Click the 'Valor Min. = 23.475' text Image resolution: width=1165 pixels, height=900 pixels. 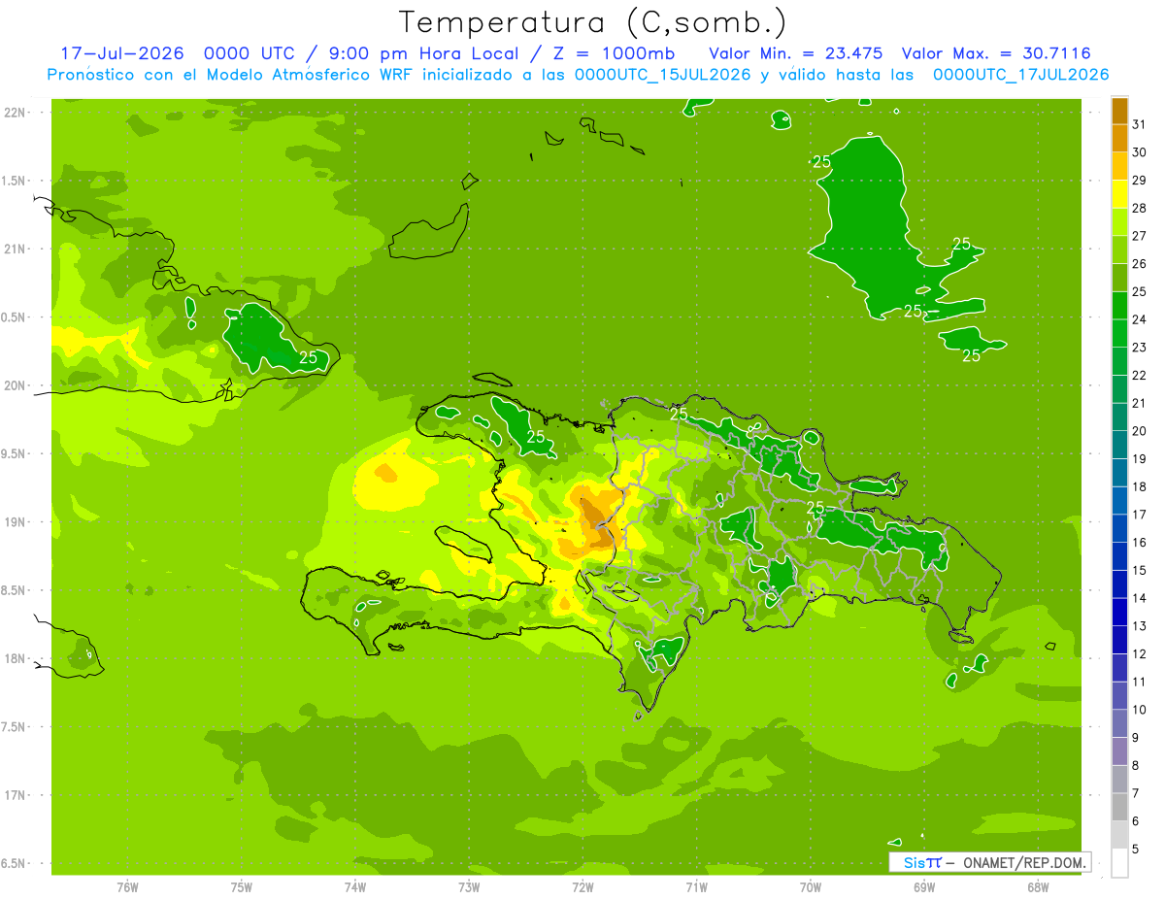coord(796,53)
